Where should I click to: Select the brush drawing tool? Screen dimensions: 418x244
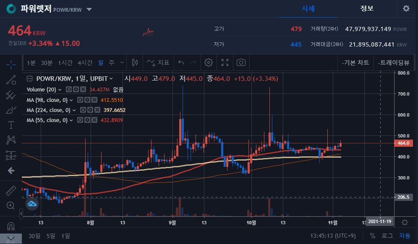click(11, 110)
